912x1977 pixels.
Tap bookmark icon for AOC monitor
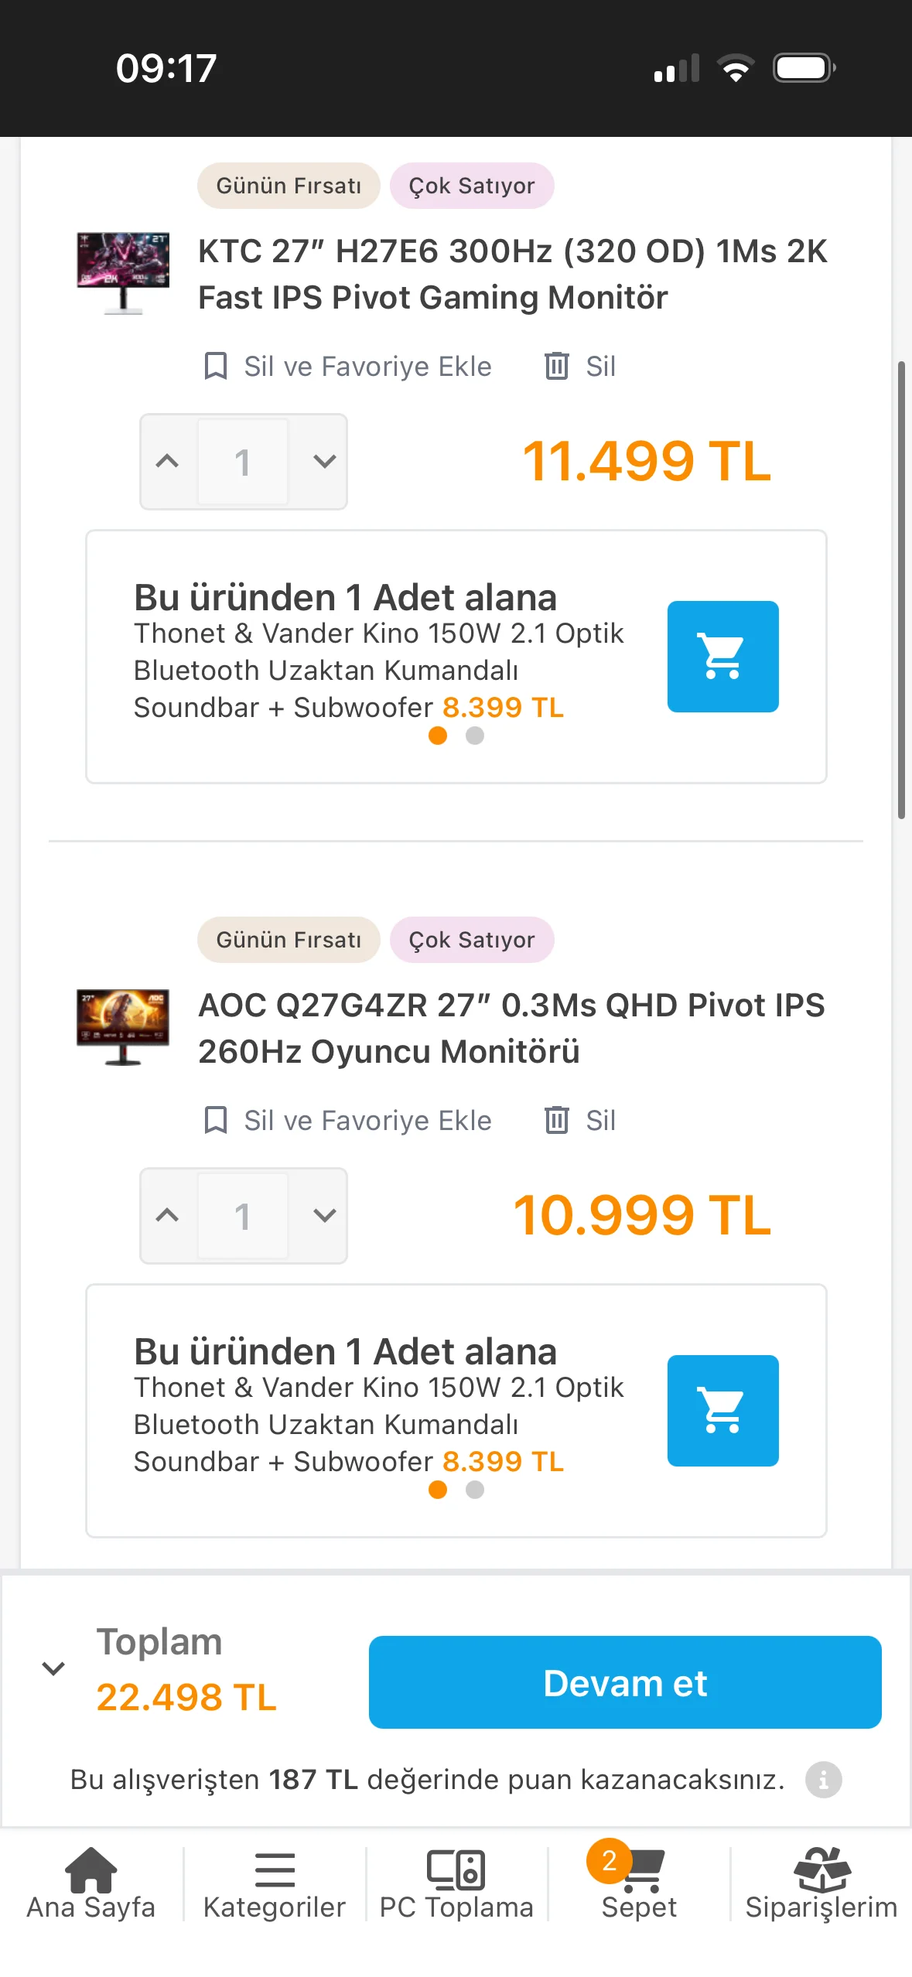pyautogui.click(x=215, y=1120)
